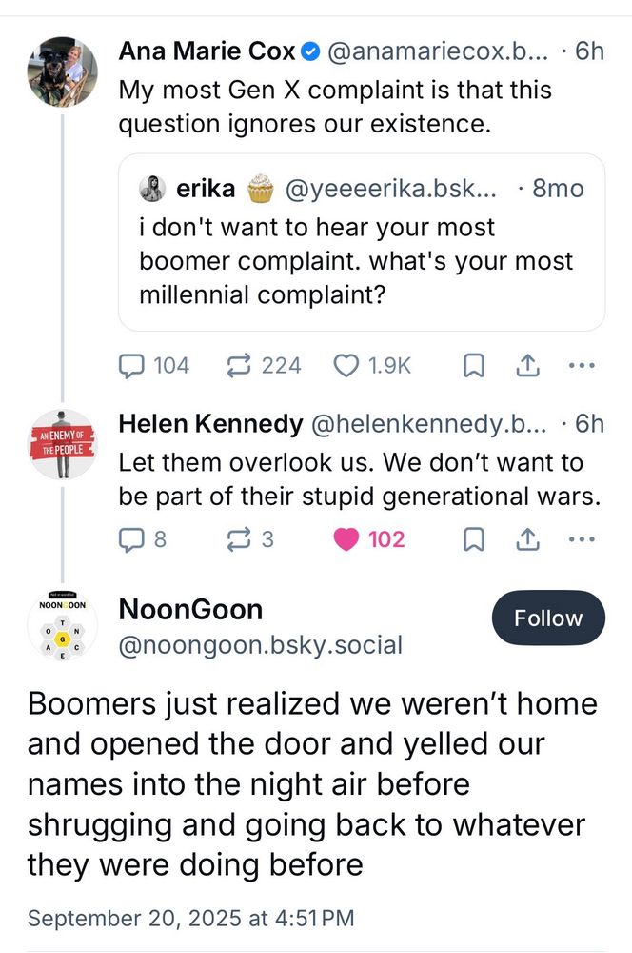
Task: Open Ana Marie Cox's profile avatar
Action: click(x=62, y=71)
